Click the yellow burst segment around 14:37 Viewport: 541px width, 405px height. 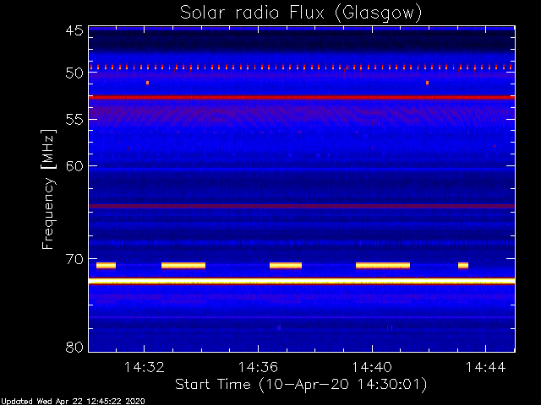coord(286,266)
